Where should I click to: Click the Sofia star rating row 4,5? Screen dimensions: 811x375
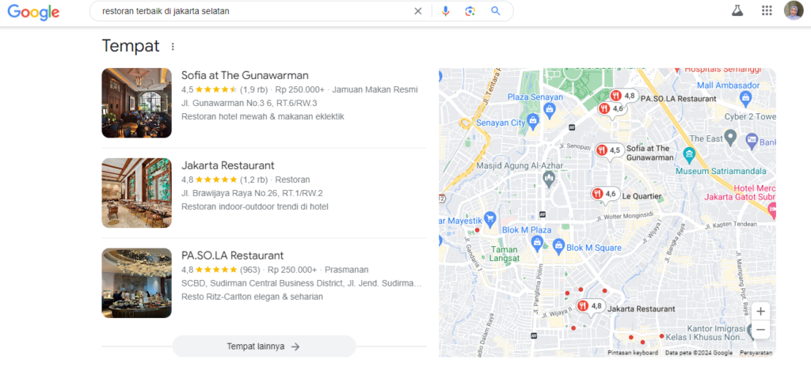point(299,89)
